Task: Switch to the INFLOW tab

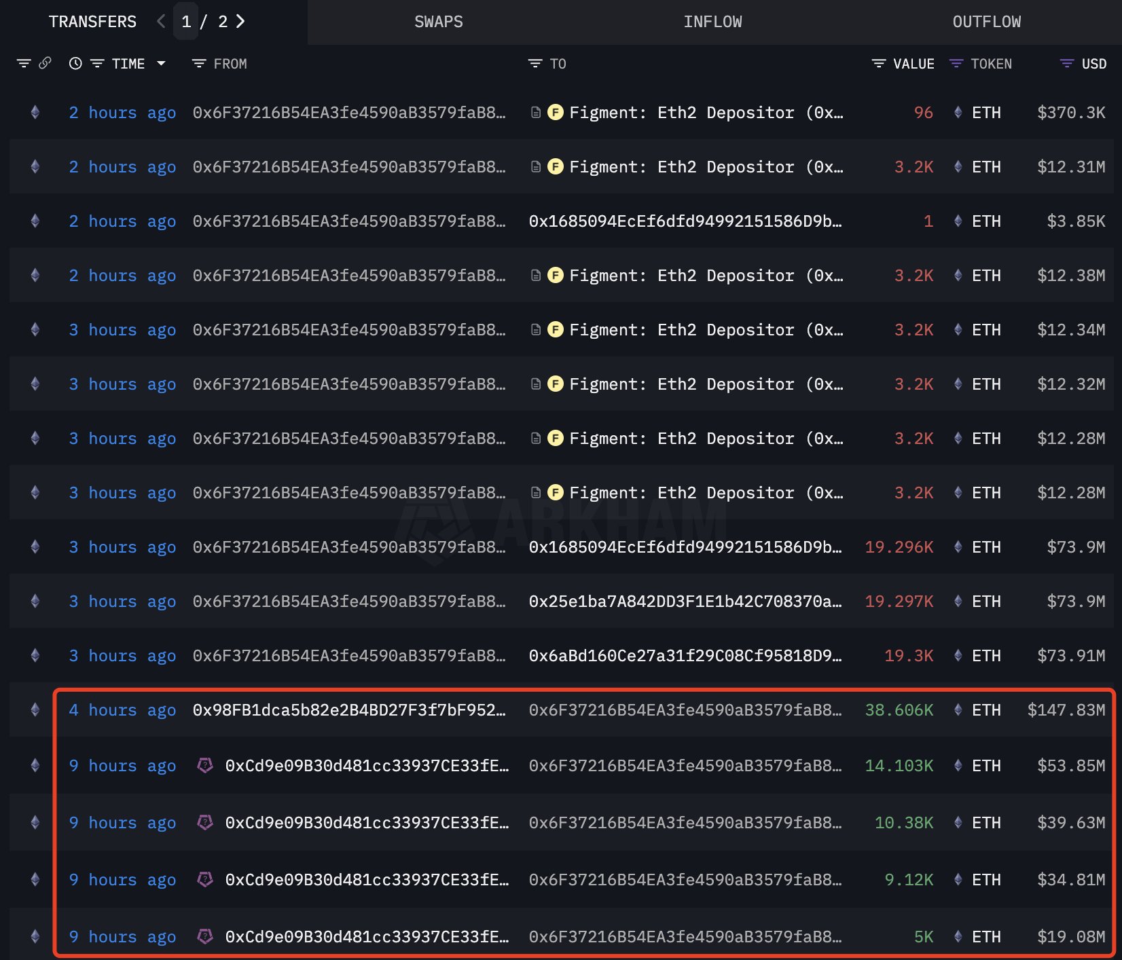Action: (713, 21)
